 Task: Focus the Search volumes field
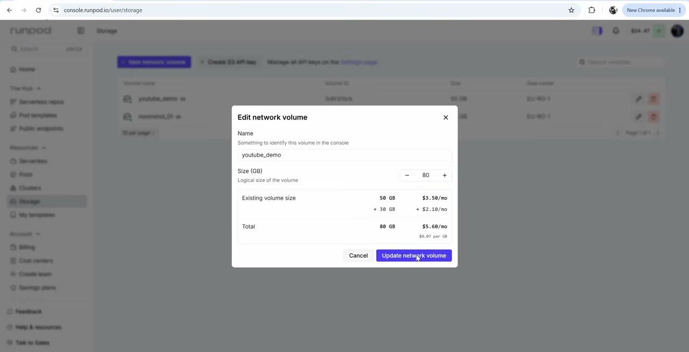pos(621,62)
